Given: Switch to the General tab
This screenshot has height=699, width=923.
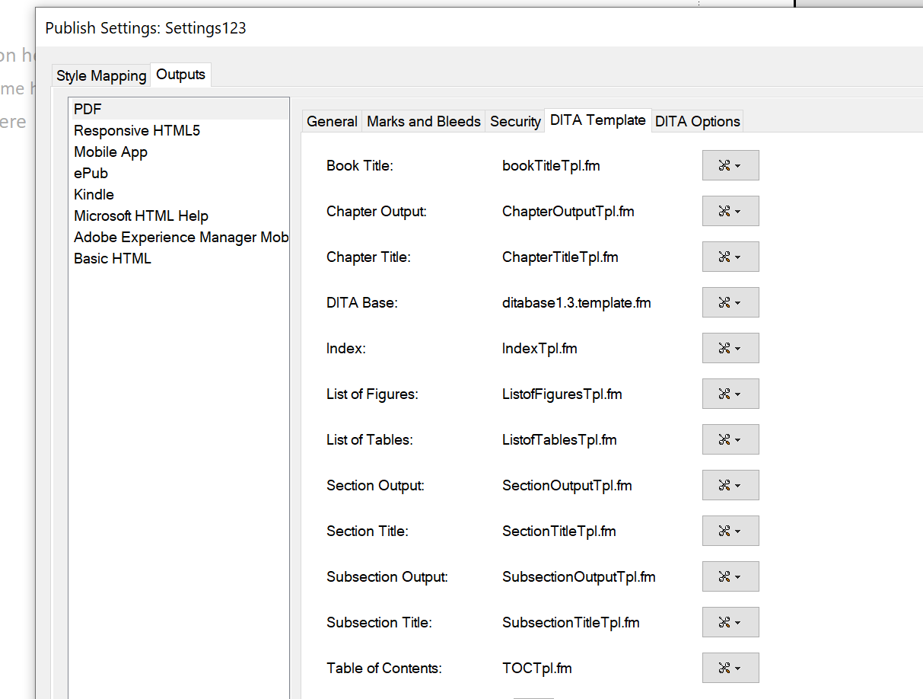Looking at the screenshot, I should pos(331,121).
